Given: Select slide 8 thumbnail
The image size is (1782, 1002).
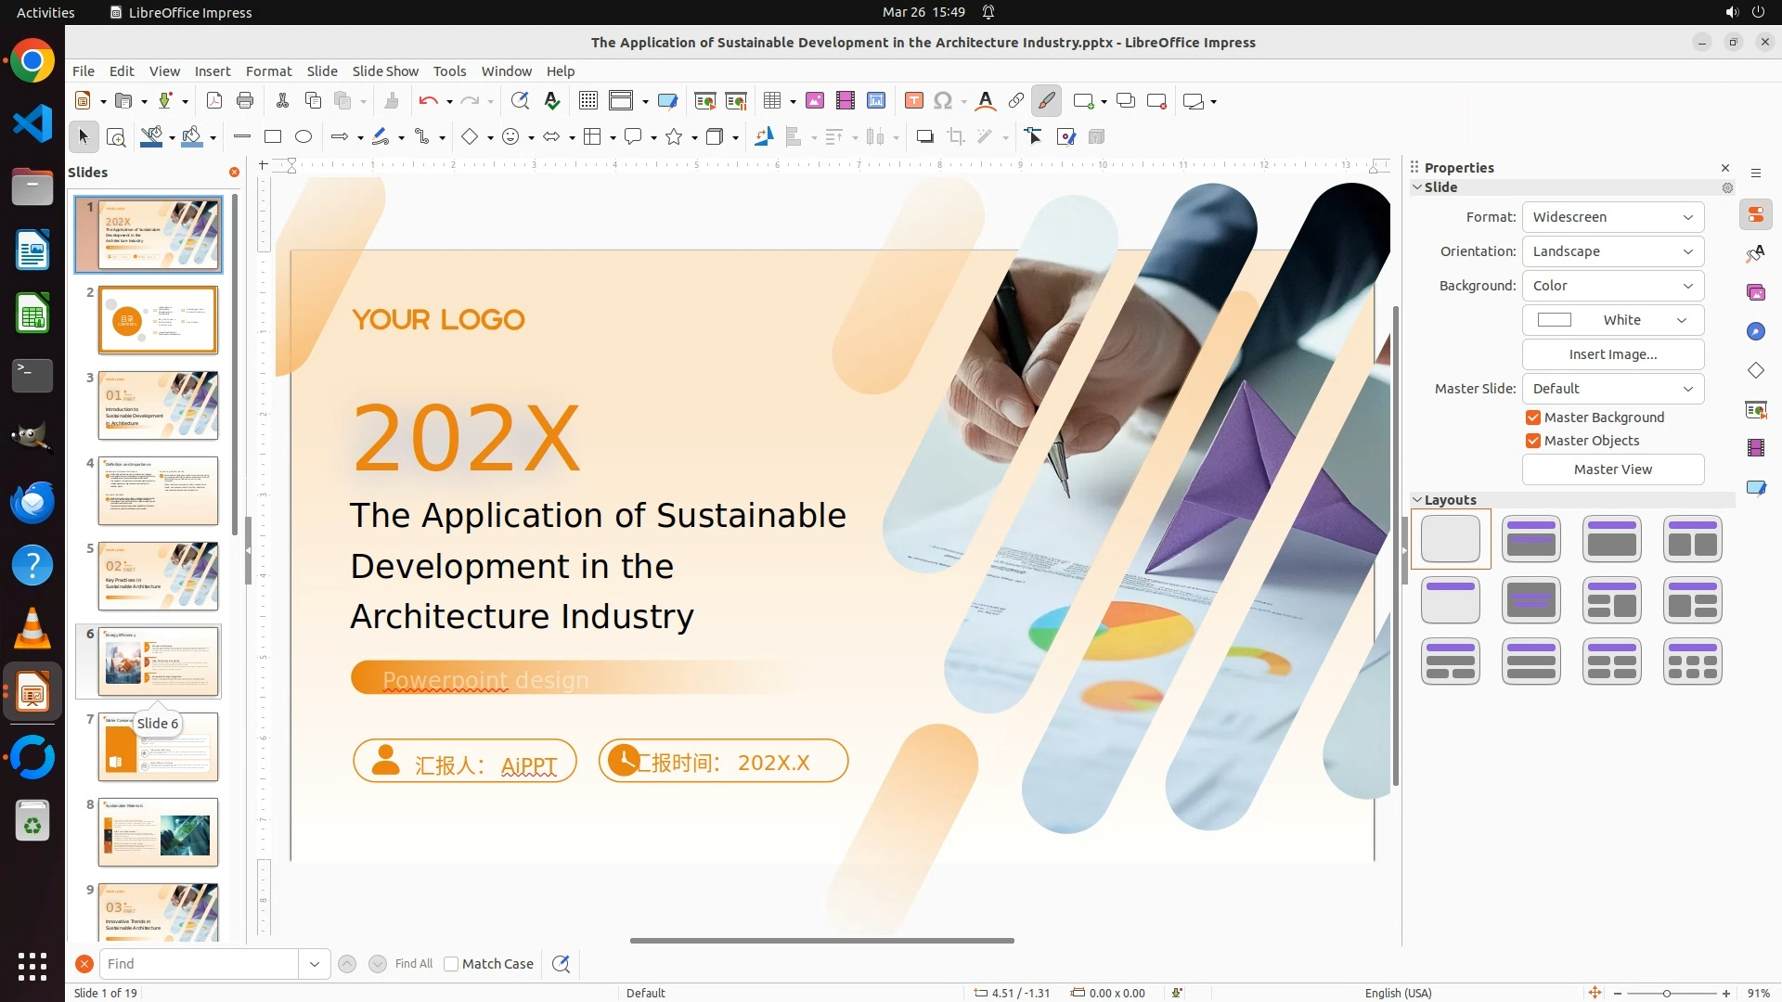Looking at the screenshot, I should pos(158,832).
